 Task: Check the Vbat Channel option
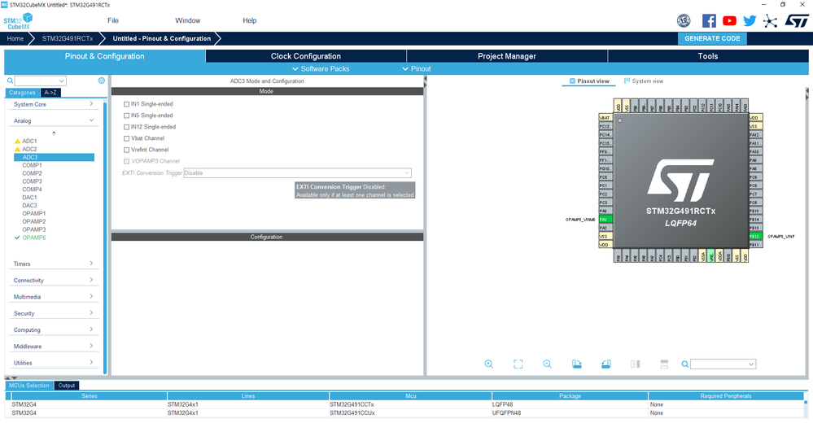pos(126,138)
